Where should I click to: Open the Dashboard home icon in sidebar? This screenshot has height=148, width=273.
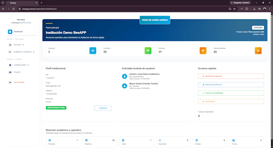pos(10,32)
